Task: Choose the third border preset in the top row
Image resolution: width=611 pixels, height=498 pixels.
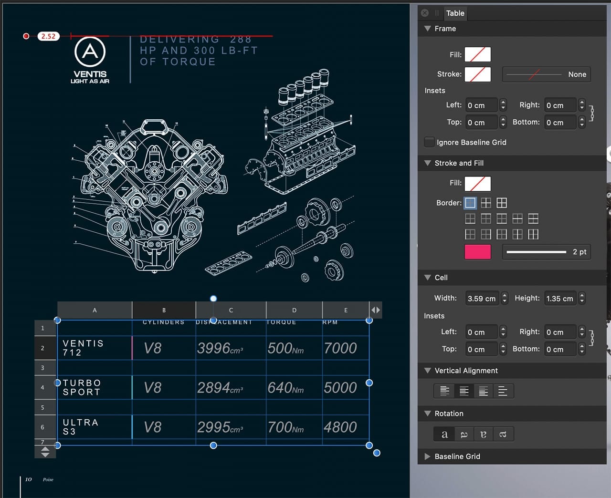Action: tap(502, 203)
